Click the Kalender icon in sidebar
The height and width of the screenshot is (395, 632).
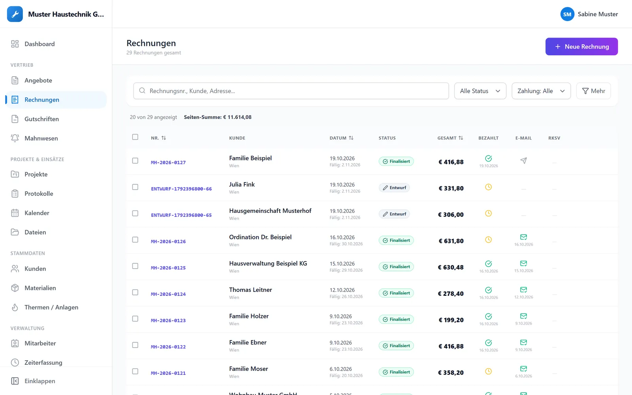15,213
